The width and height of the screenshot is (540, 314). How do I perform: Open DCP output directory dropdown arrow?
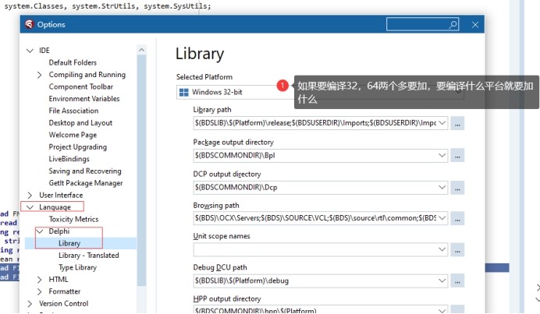[x=442, y=187]
